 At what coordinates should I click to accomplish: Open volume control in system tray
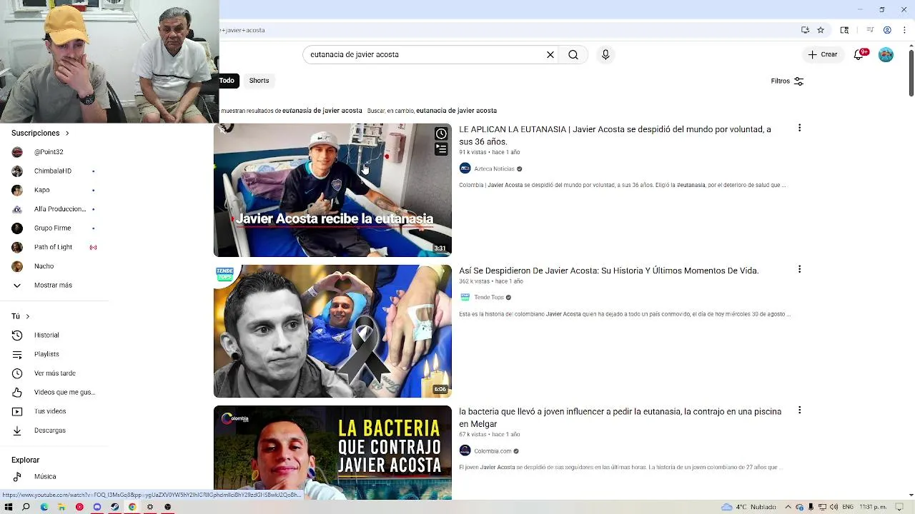point(833,507)
